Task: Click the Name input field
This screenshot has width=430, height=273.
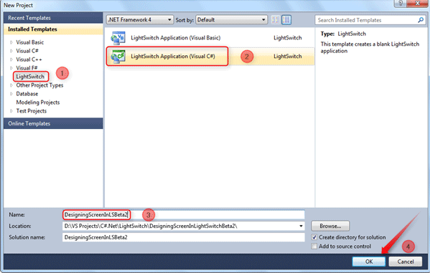Action: (184, 215)
